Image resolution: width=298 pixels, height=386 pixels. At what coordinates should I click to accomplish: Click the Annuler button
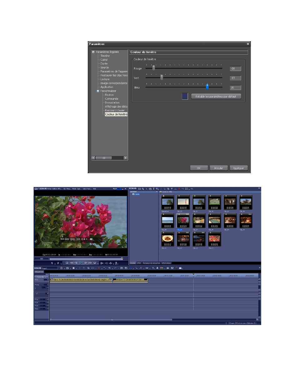pos(218,168)
